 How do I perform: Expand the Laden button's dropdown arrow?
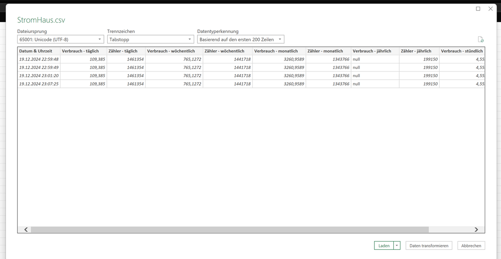pyautogui.click(x=397, y=246)
